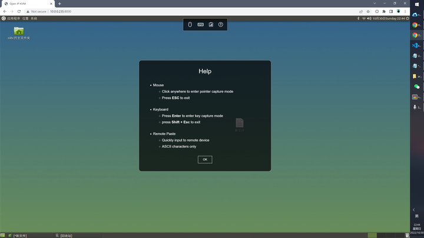Switch to the first Chrome taskbar window
The image size is (424, 238).
[417, 25]
